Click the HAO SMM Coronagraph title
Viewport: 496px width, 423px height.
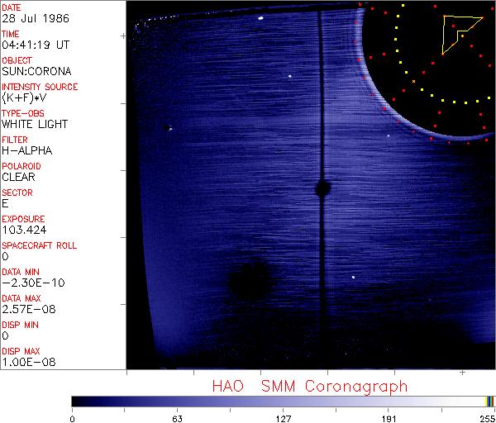[310, 386]
